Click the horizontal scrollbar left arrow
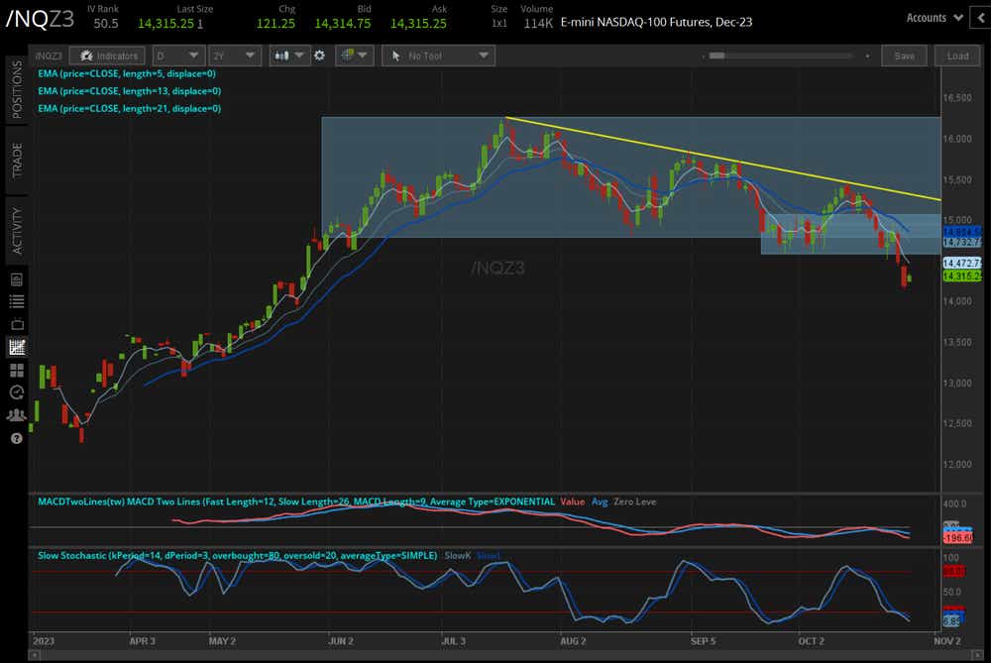 [x=34, y=655]
